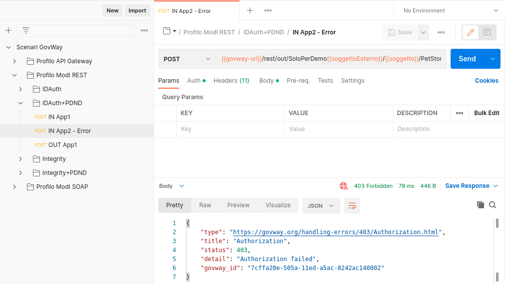The image size is (505, 284).
Task: Click the plus icon to create new collection
Action: [x=8, y=30]
